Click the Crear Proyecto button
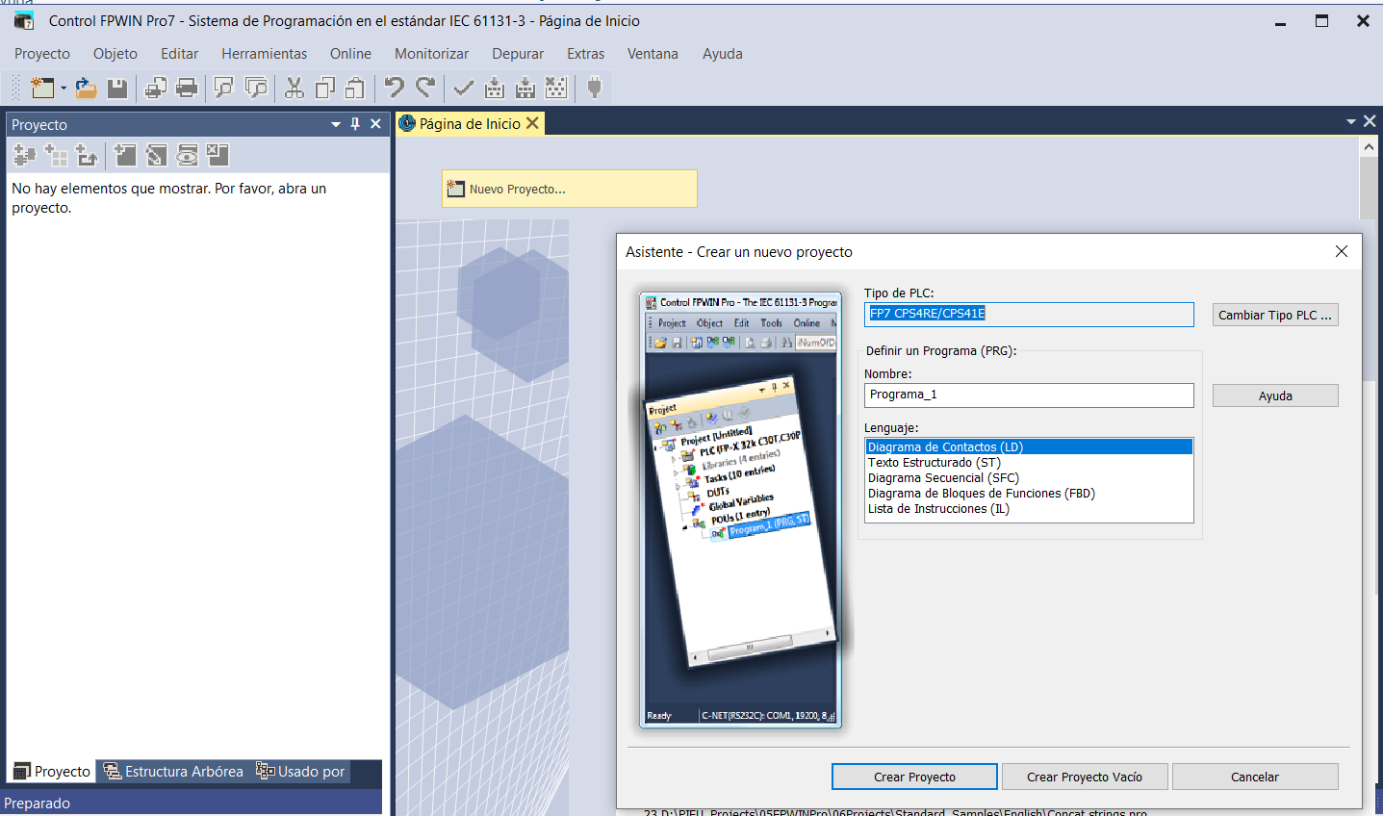Screen dimensions: 1383x816 point(914,777)
